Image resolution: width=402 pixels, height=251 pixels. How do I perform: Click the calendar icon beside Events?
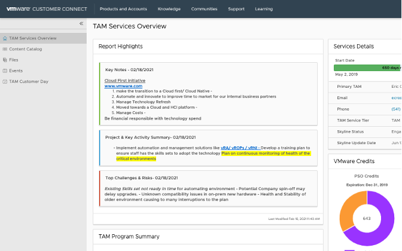coord(5,71)
